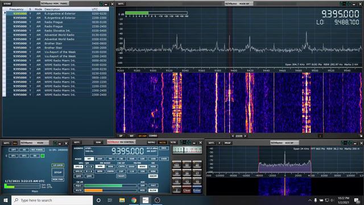The height and width of the screenshot is (205, 364).
Task: Click the RSYN1 button in RX Control
Action: click(x=152, y=142)
